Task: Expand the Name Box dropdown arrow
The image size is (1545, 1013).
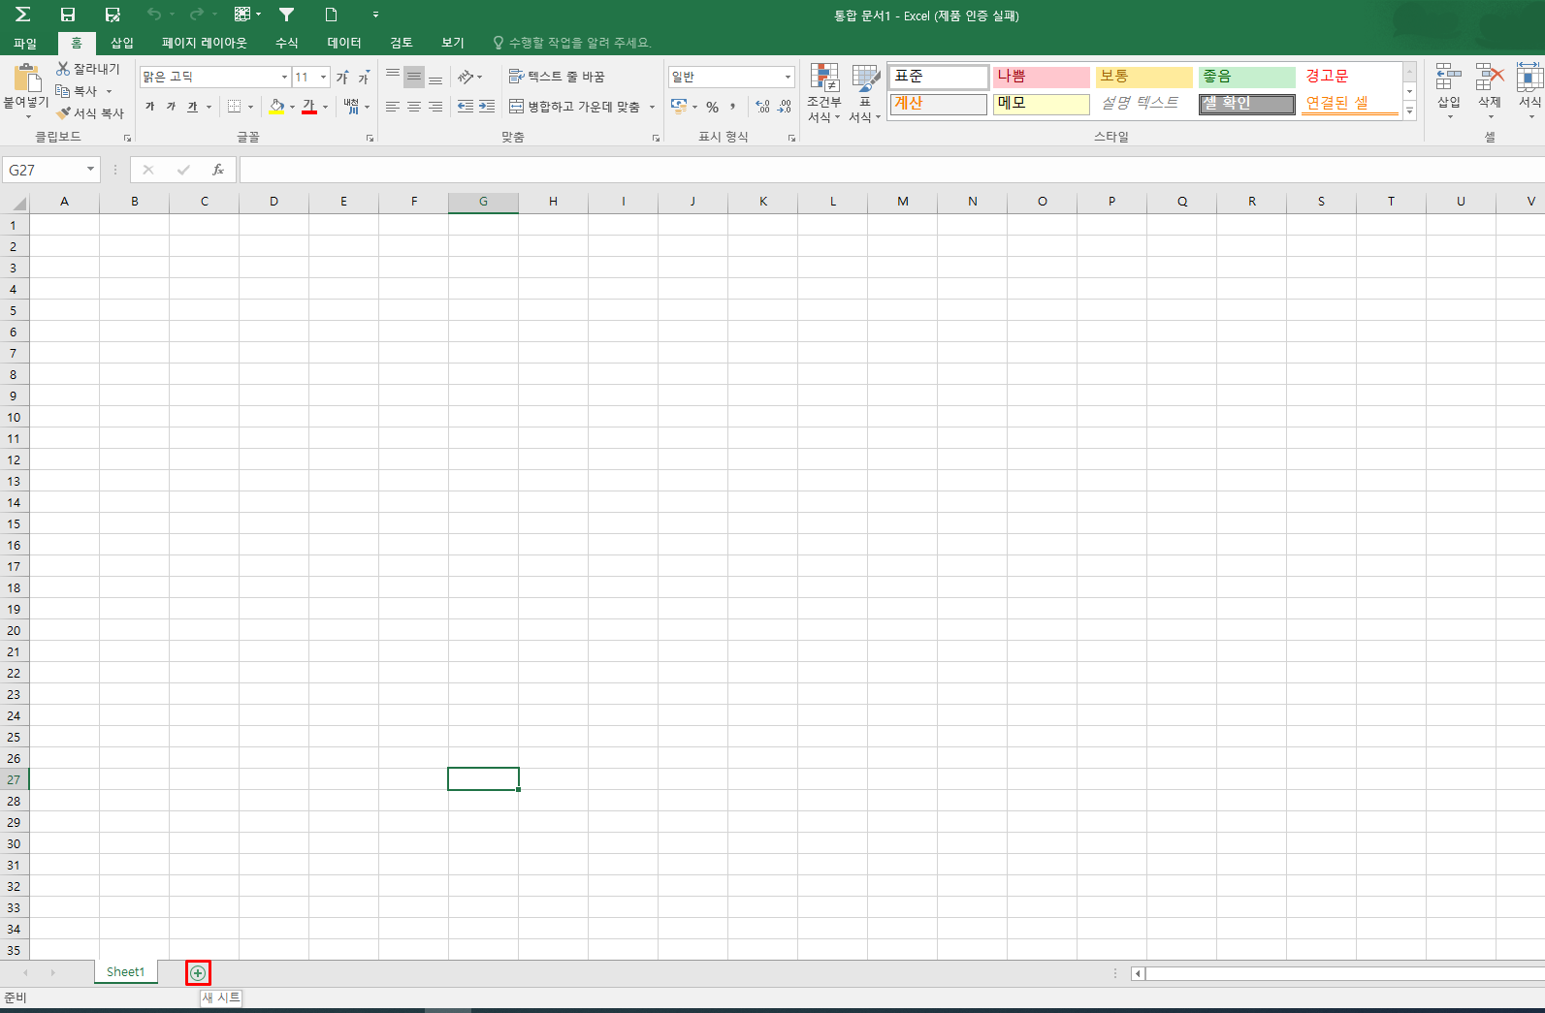Action: point(90,170)
